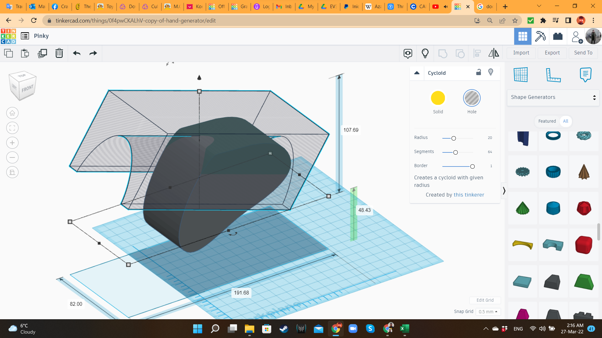
Task: Click the 107.69 height dimension field
Action: click(x=351, y=130)
